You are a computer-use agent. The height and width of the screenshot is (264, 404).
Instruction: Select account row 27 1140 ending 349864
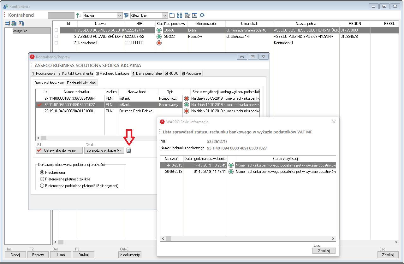click(x=147, y=98)
